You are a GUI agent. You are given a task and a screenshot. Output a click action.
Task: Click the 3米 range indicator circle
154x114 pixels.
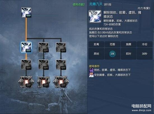pos(113,54)
